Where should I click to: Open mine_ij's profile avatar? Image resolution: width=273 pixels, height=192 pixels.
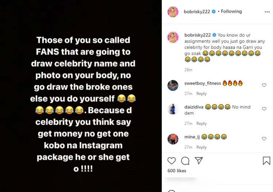(173, 139)
